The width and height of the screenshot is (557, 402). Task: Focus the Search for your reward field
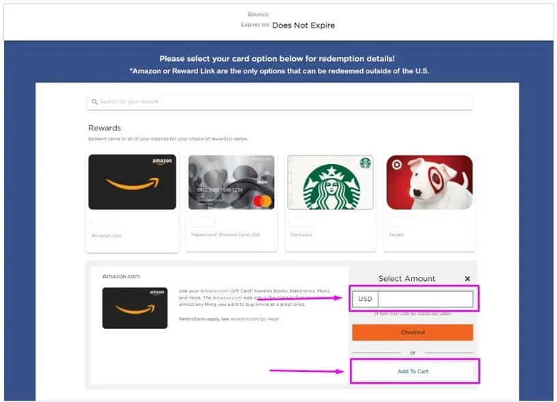280,102
